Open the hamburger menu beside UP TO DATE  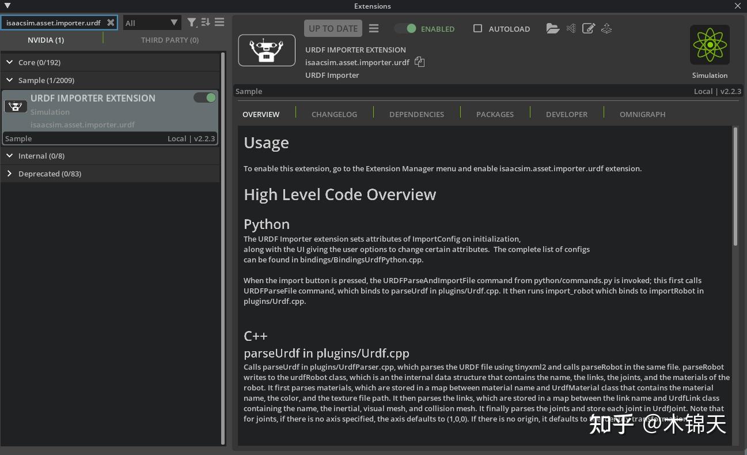pos(373,28)
